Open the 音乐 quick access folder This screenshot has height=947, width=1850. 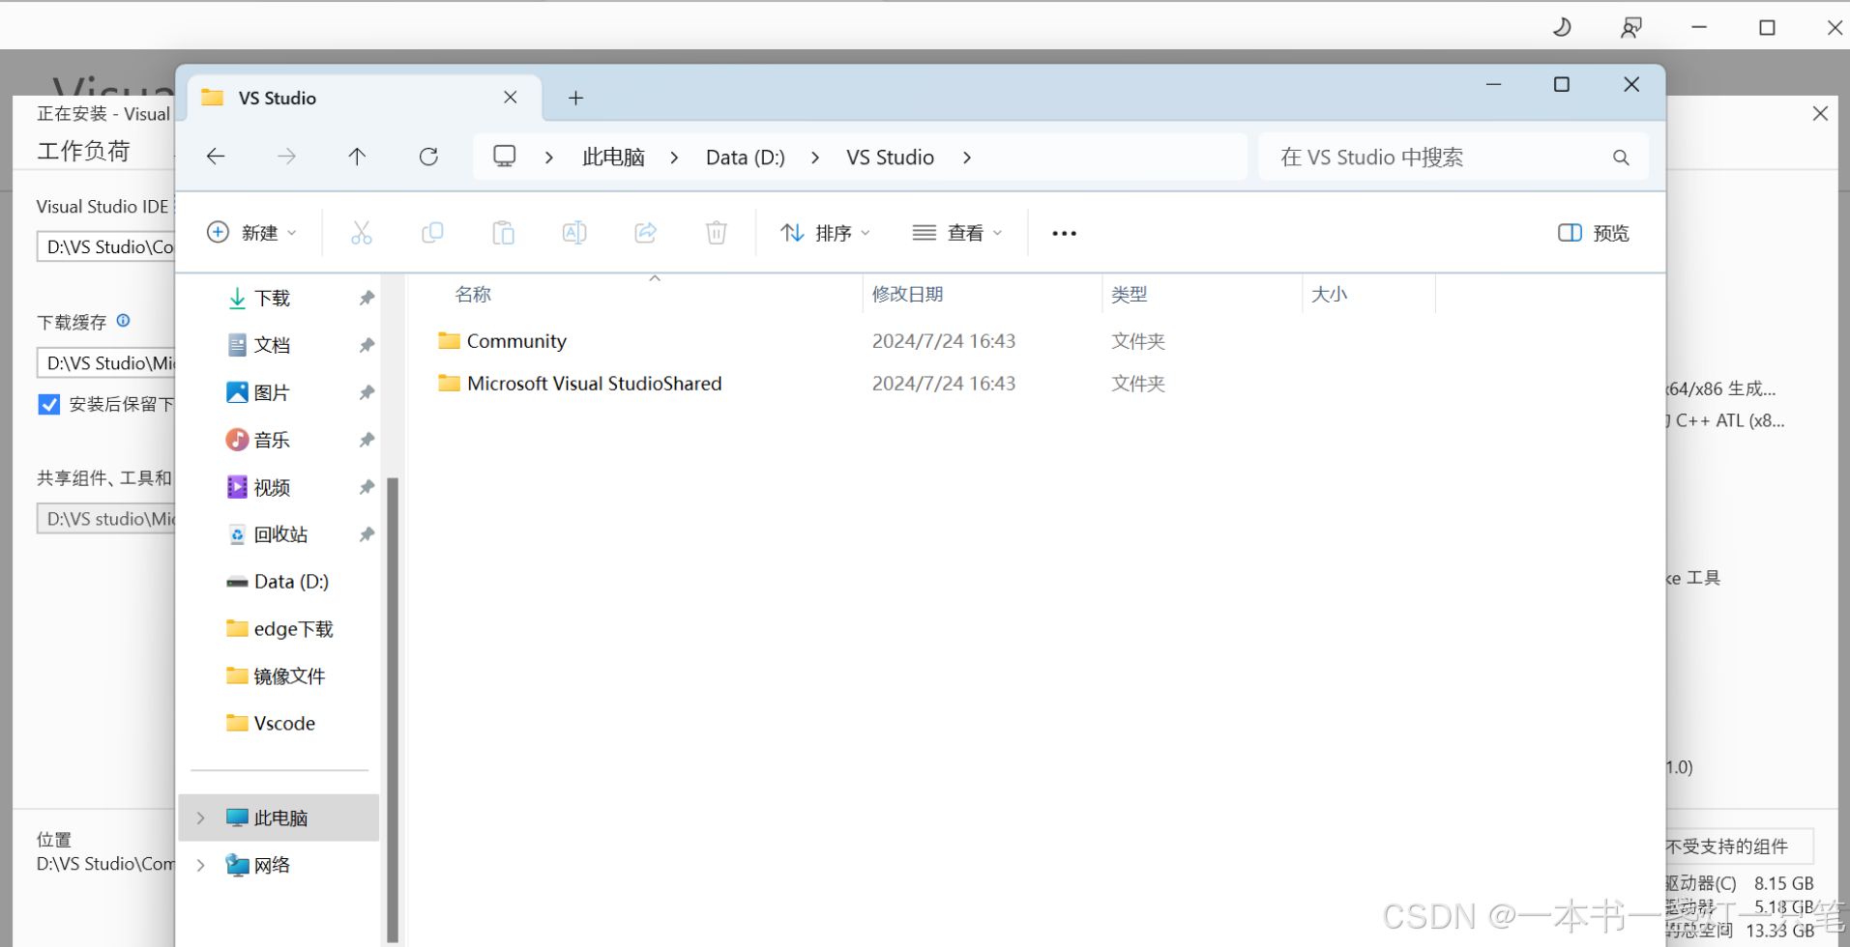click(x=272, y=440)
